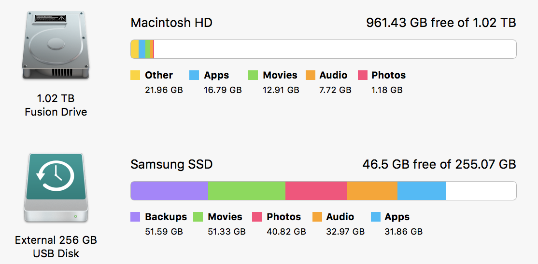
Task: Click the orange Audio segment in Samsung bar
Action: click(372, 191)
